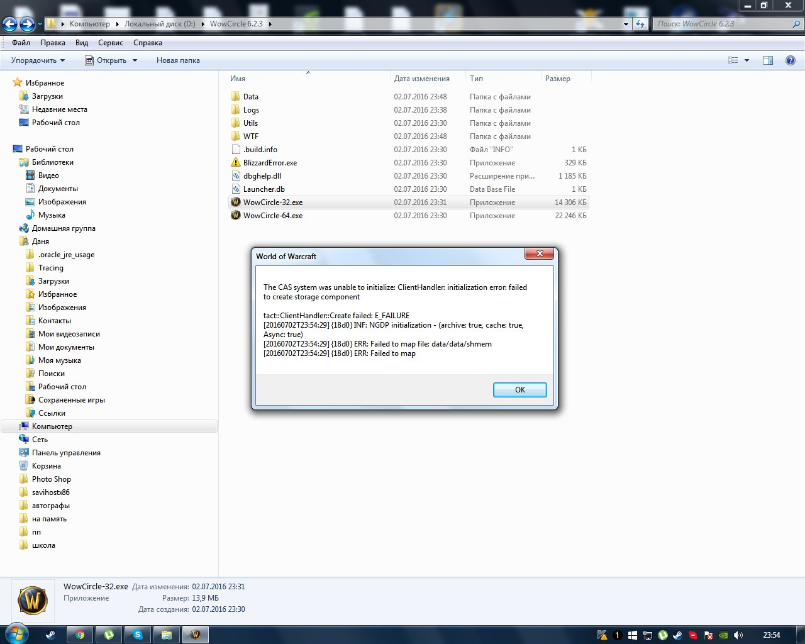Image resolution: width=805 pixels, height=644 pixels.
Task: Toggle the preview pane icon
Action: pos(767,60)
